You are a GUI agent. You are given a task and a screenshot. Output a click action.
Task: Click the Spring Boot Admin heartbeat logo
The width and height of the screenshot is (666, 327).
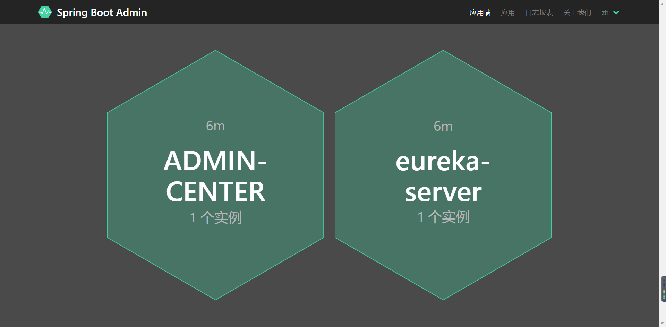click(45, 12)
